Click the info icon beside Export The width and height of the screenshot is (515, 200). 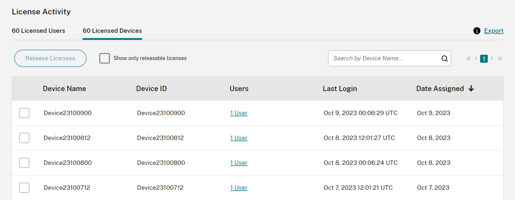pos(477,31)
